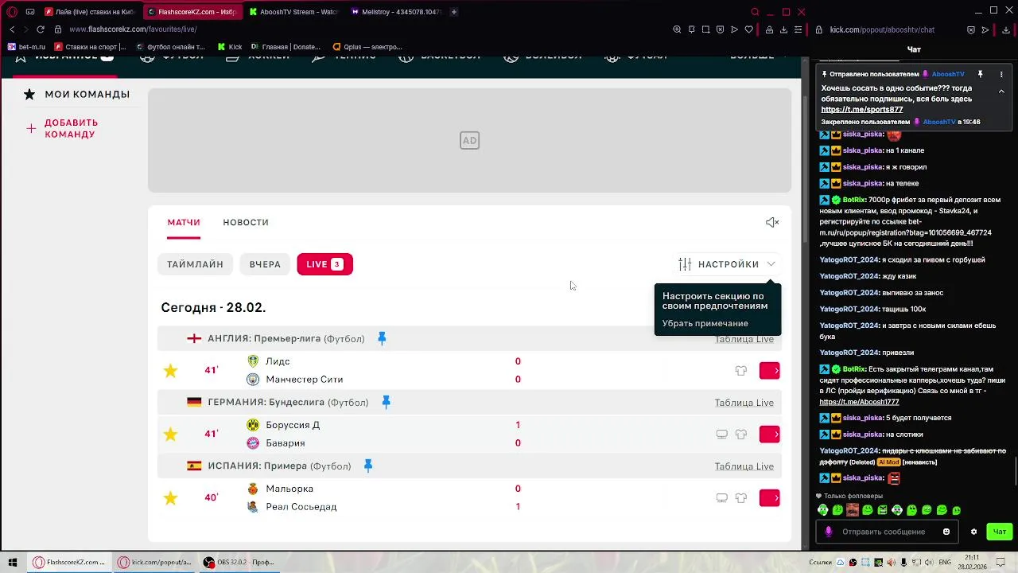This screenshot has height=573, width=1018.
Task: Open Таблица Live for Germany Bundesliga
Action: (x=744, y=403)
